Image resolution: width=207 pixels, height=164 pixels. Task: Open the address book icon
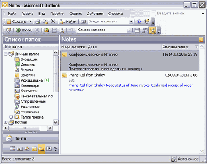tap(83, 22)
